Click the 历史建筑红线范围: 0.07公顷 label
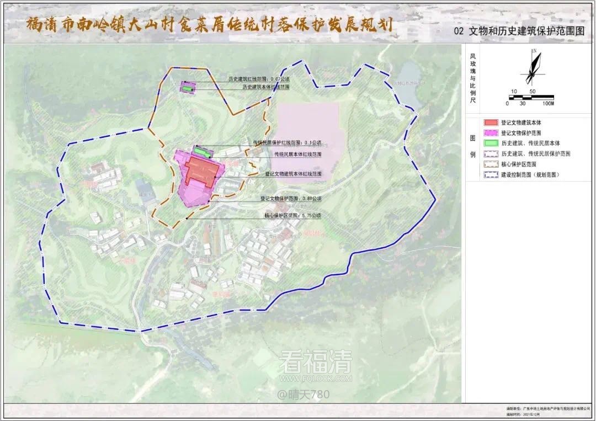Screen dimensions: 596x421 pos(259,79)
